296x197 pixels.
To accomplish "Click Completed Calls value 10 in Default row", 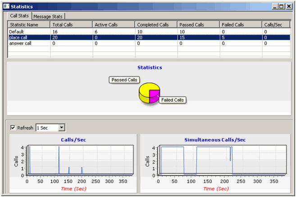I will click(140, 31).
